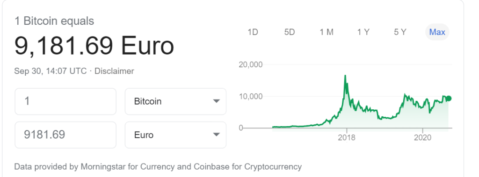Click the Euro amount field 9181.69
The height and width of the screenshot is (177, 479).
point(65,135)
